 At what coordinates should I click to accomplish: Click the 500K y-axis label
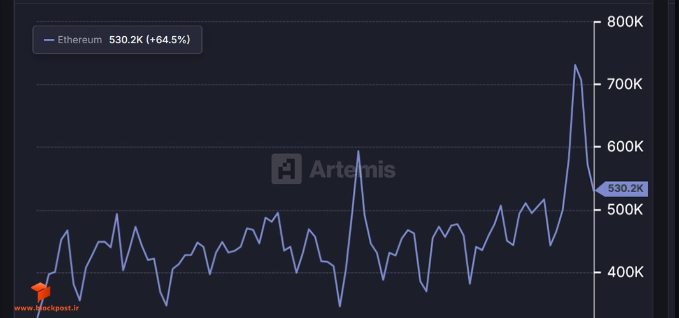point(625,211)
